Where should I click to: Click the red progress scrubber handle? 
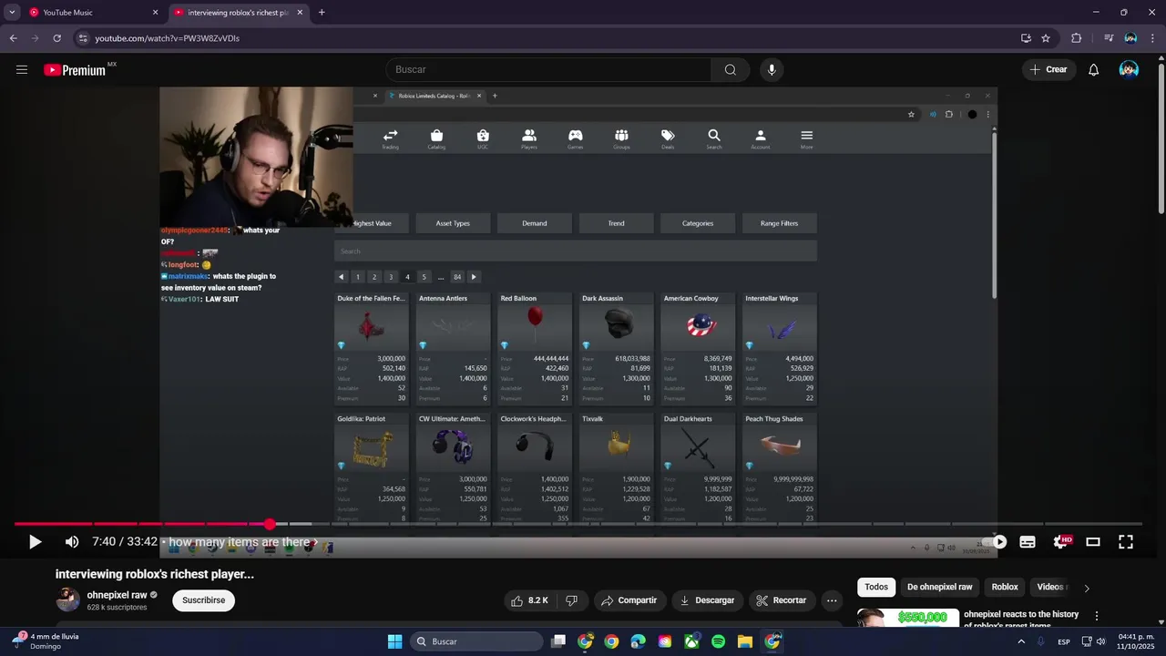pos(270,524)
